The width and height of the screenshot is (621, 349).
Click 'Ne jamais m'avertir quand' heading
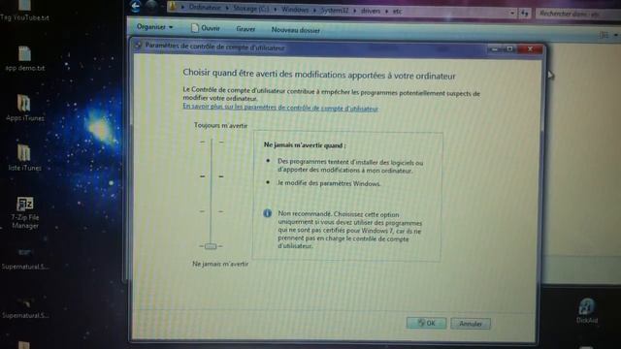[x=305, y=145]
